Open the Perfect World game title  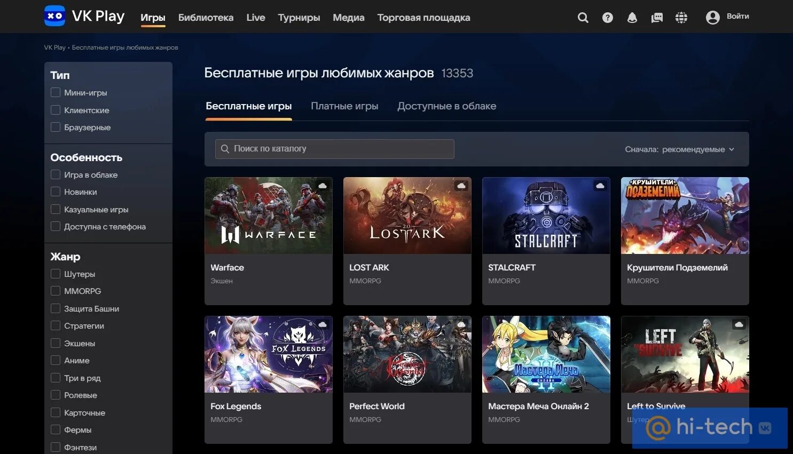click(x=377, y=406)
